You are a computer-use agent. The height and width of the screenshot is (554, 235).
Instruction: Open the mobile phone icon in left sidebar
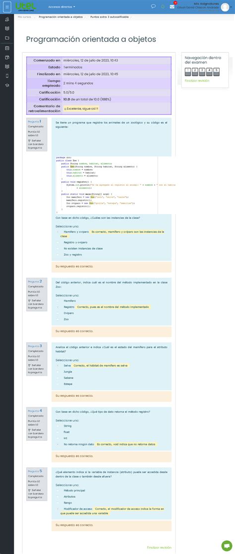pos(7,76)
